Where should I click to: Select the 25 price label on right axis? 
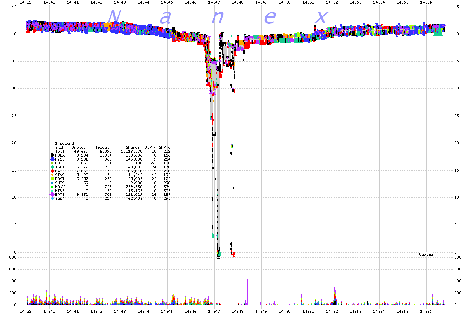tap(456, 116)
